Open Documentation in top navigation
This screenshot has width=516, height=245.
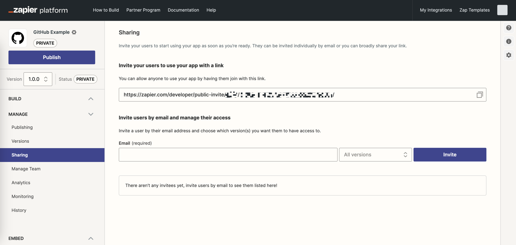[183, 10]
